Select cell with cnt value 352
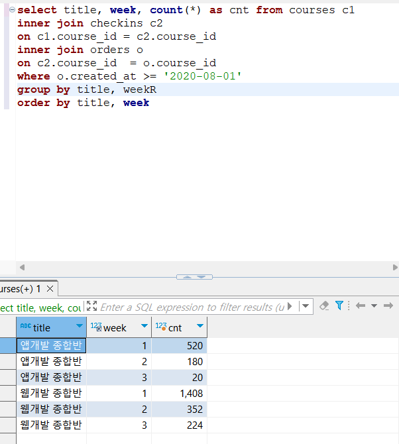This screenshot has height=444, width=399. pyautogui.click(x=179, y=409)
